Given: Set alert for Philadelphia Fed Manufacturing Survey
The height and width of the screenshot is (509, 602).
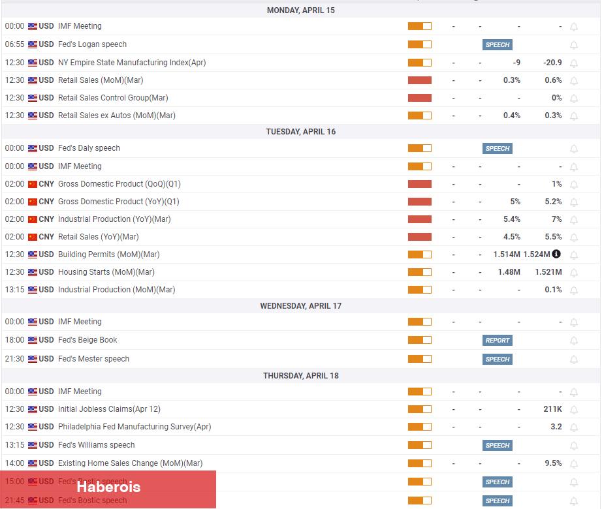Looking at the screenshot, I should pyautogui.click(x=573, y=427).
